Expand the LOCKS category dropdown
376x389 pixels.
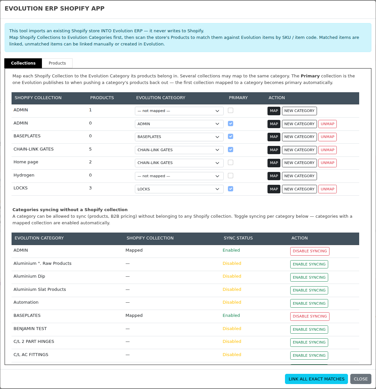pyautogui.click(x=179, y=189)
